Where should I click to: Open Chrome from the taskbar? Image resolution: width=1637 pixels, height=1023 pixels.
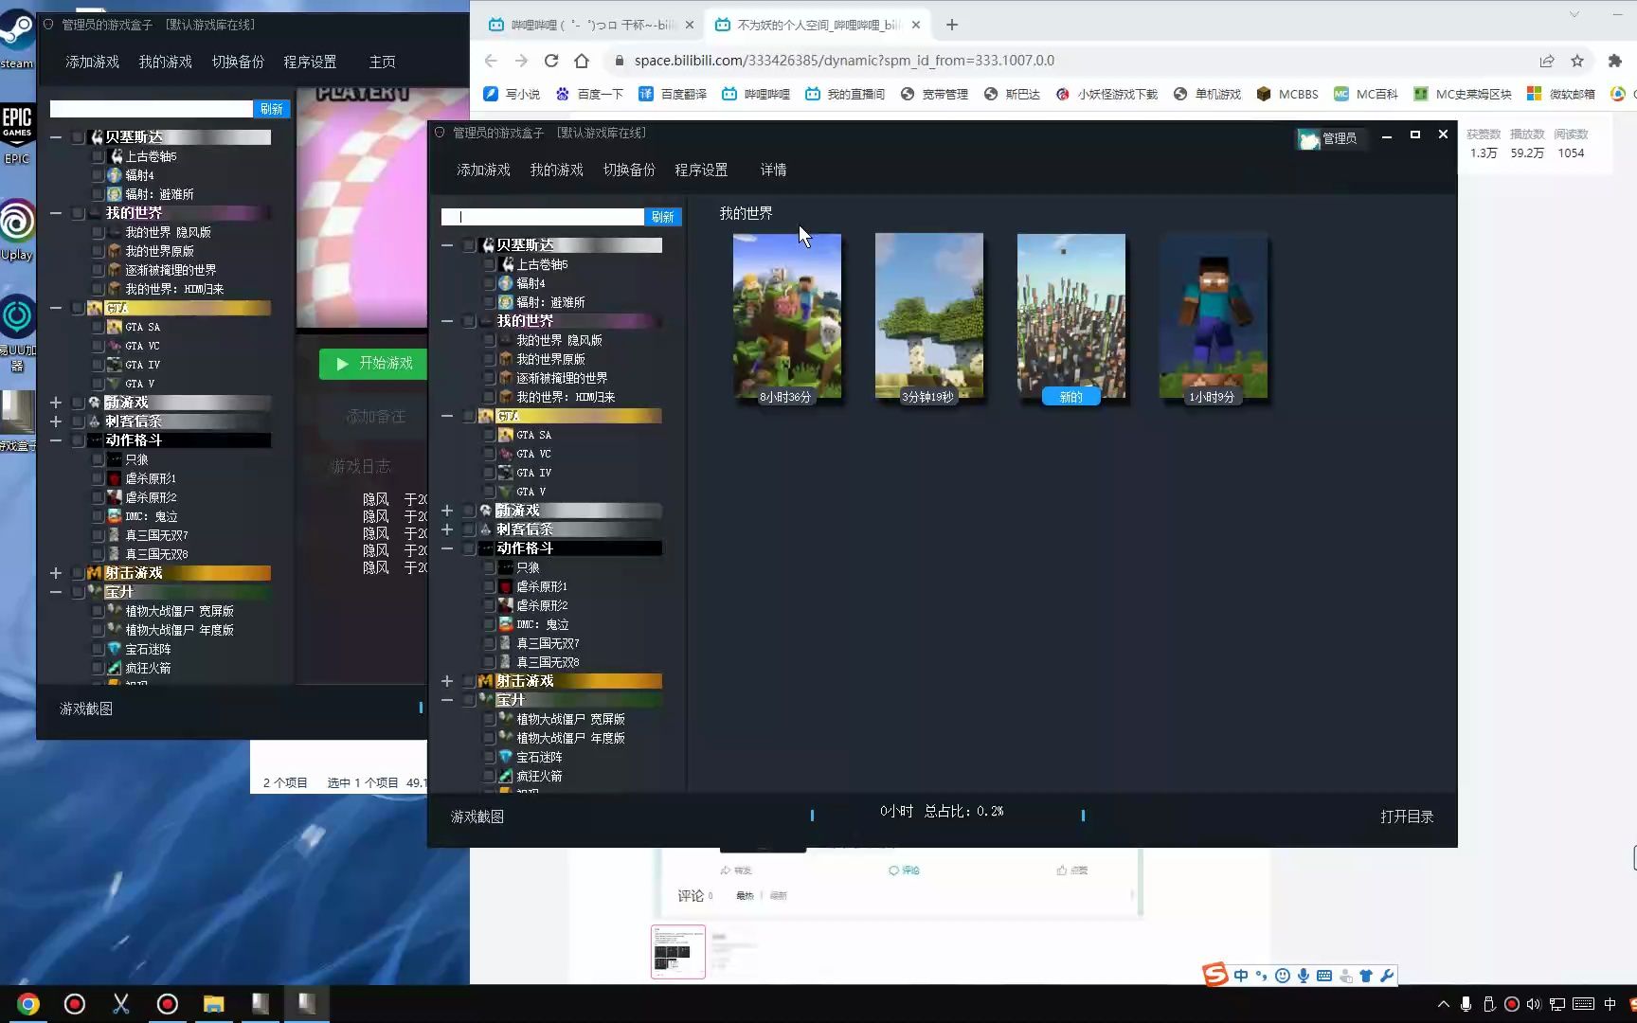point(28,1004)
